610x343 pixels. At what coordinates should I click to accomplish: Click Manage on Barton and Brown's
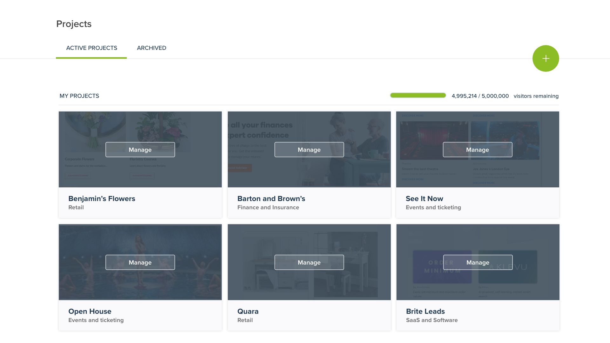(x=309, y=149)
